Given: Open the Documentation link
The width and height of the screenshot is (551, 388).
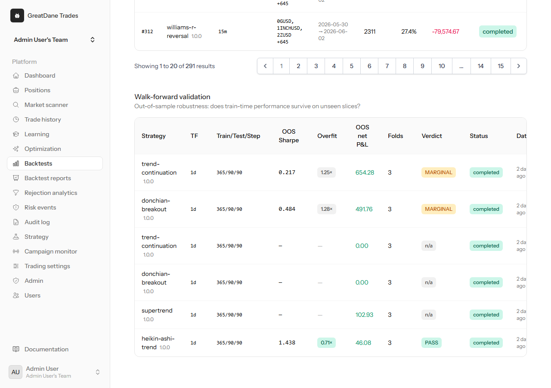Looking at the screenshot, I should click(55, 349).
